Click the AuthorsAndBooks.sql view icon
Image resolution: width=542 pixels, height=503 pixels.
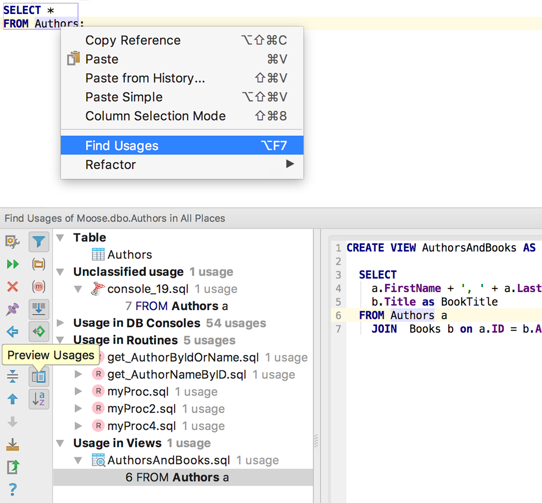[98, 460]
